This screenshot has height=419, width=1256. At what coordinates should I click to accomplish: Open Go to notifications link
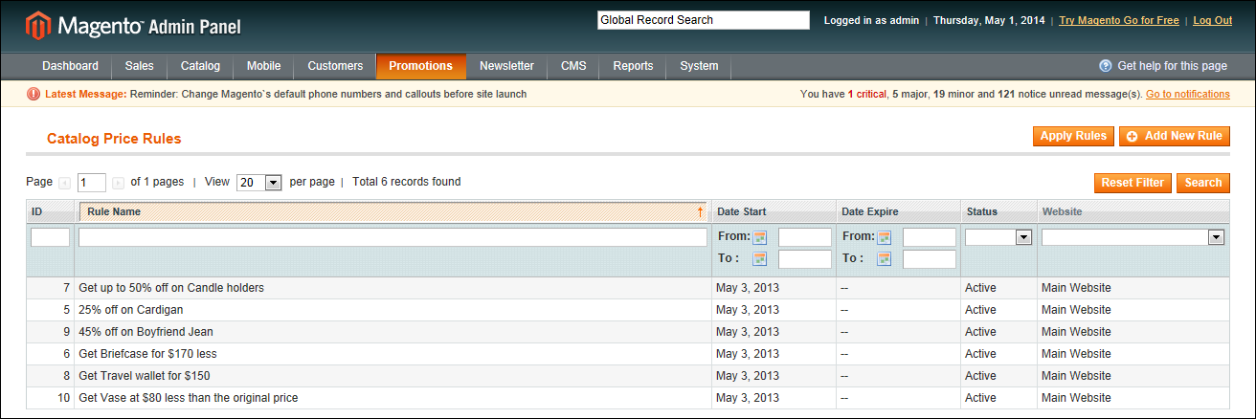click(1188, 94)
